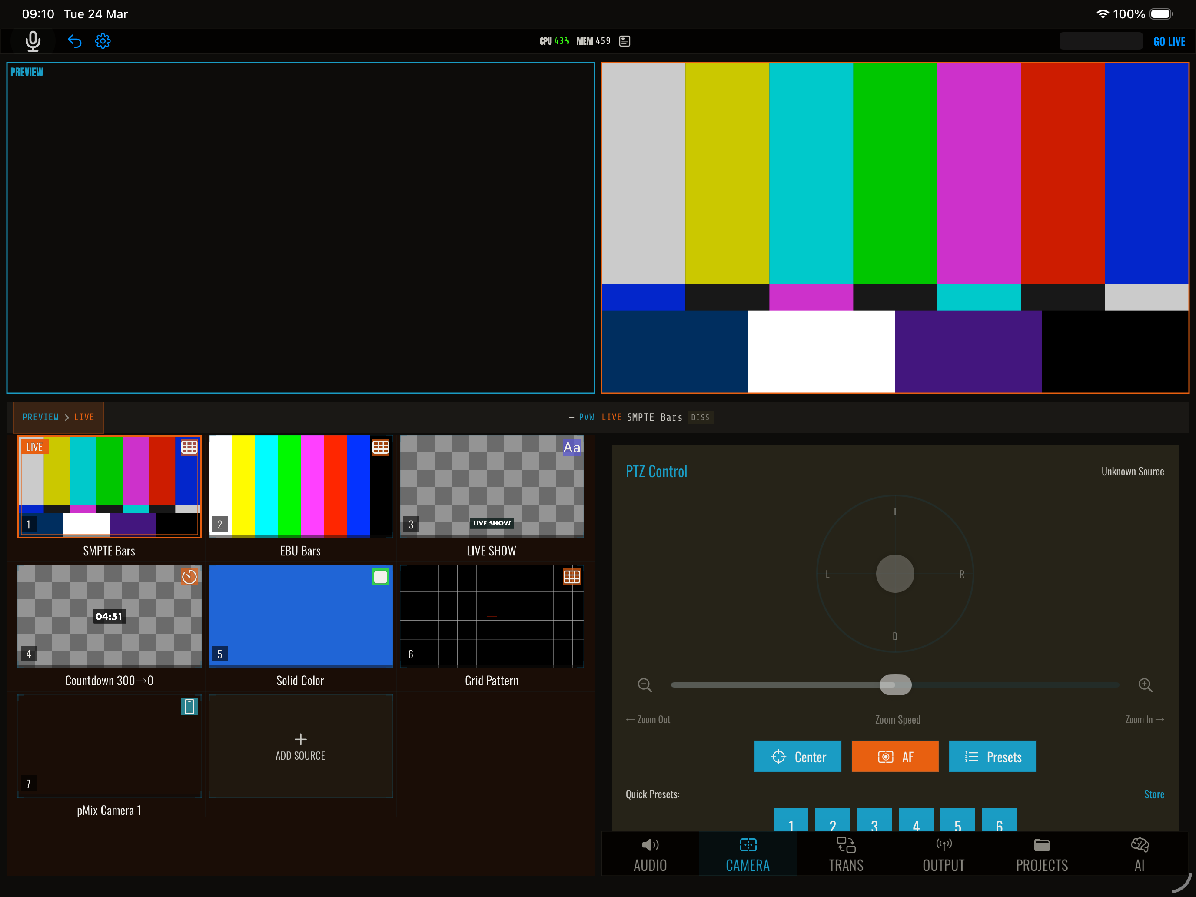Open the Presets list

point(992,757)
